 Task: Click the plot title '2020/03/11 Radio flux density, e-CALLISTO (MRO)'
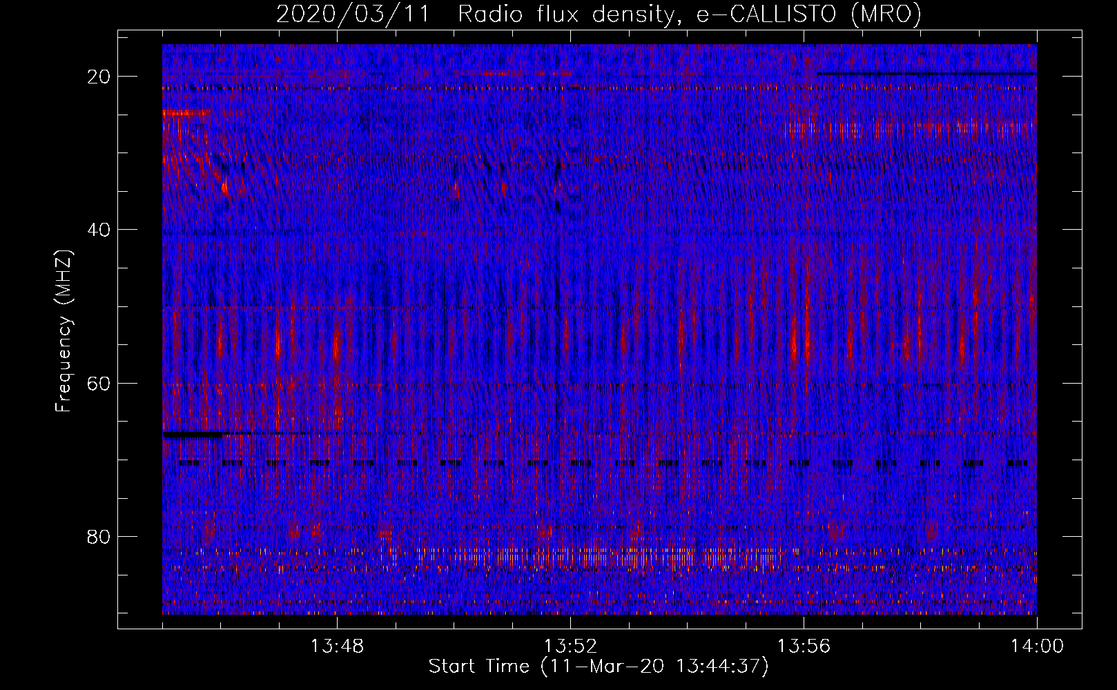point(599,14)
